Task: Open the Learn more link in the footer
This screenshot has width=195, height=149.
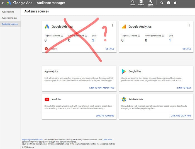Action: tap(107, 140)
